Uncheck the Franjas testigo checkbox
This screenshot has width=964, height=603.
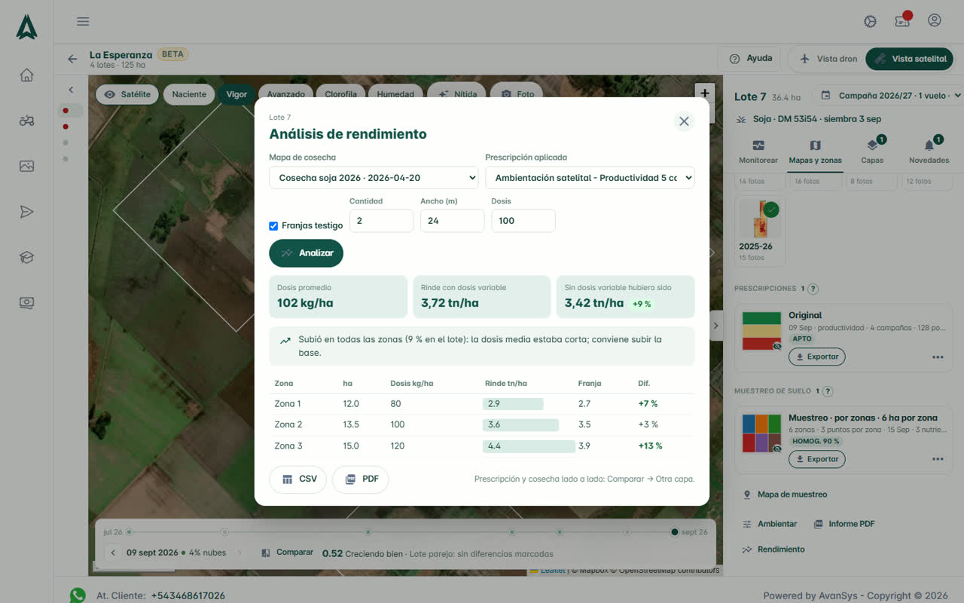[273, 225]
